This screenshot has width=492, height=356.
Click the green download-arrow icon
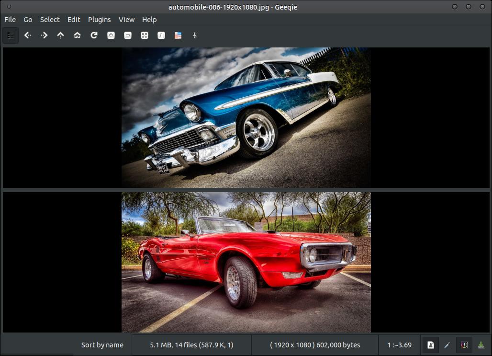(481, 345)
